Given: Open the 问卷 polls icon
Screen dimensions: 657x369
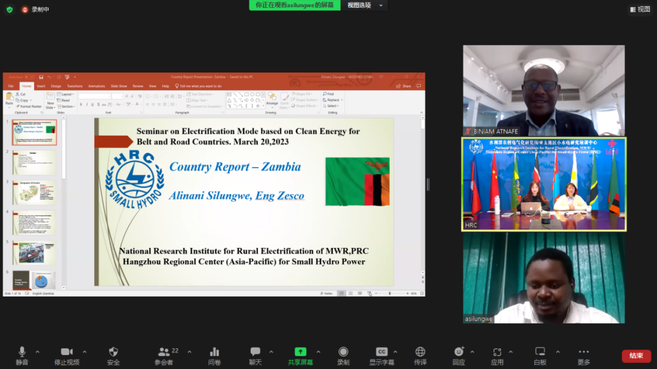Looking at the screenshot, I should (x=214, y=355).
